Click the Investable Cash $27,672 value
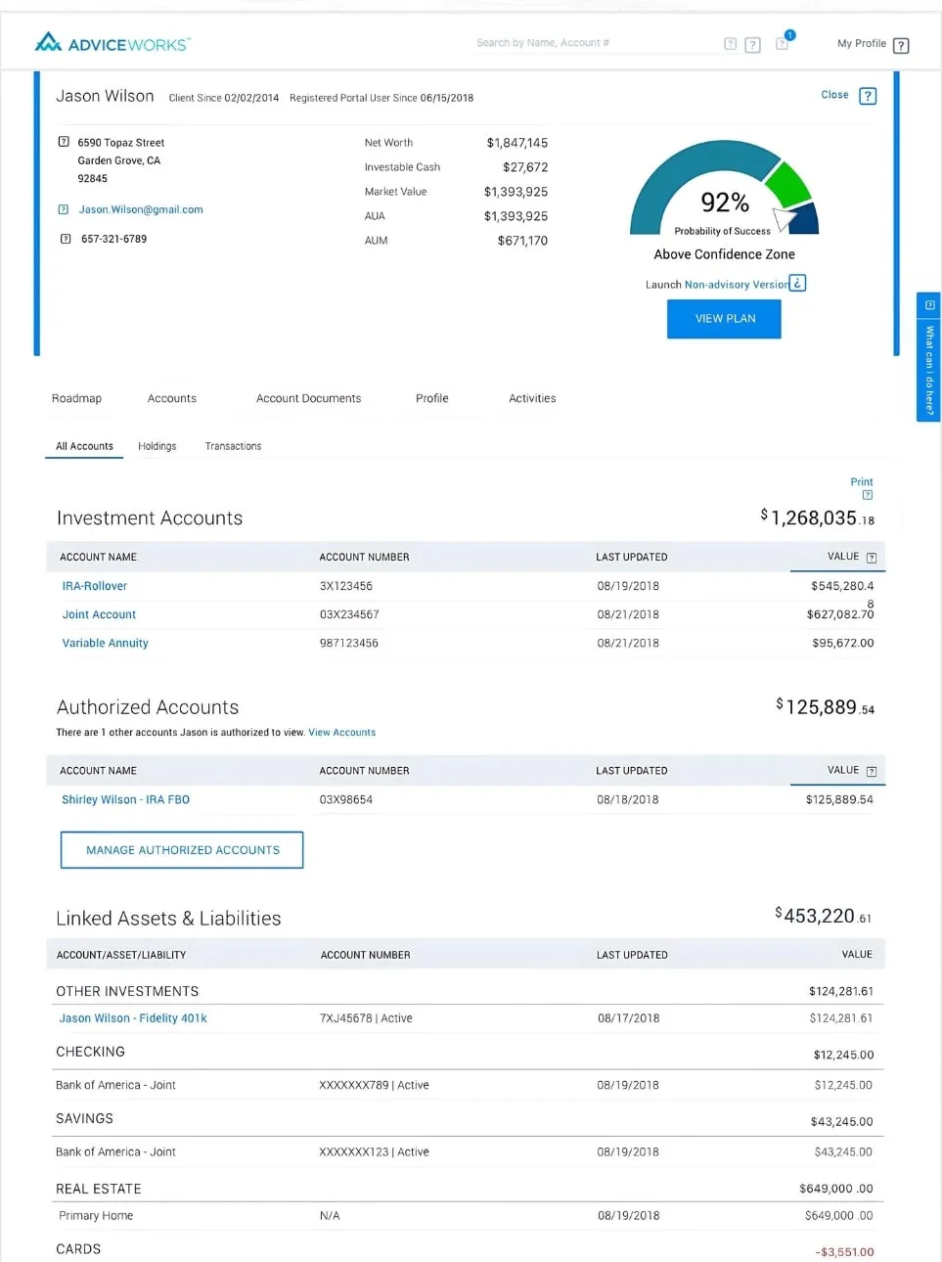Screen dimensions: 942x1262 [525, 167]
